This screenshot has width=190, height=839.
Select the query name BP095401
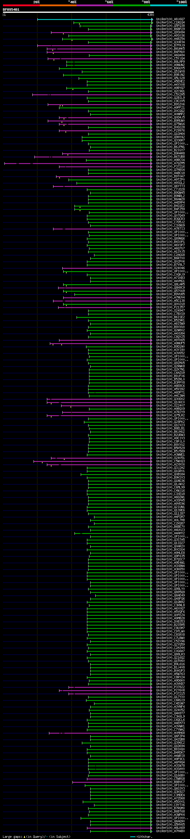11,10
